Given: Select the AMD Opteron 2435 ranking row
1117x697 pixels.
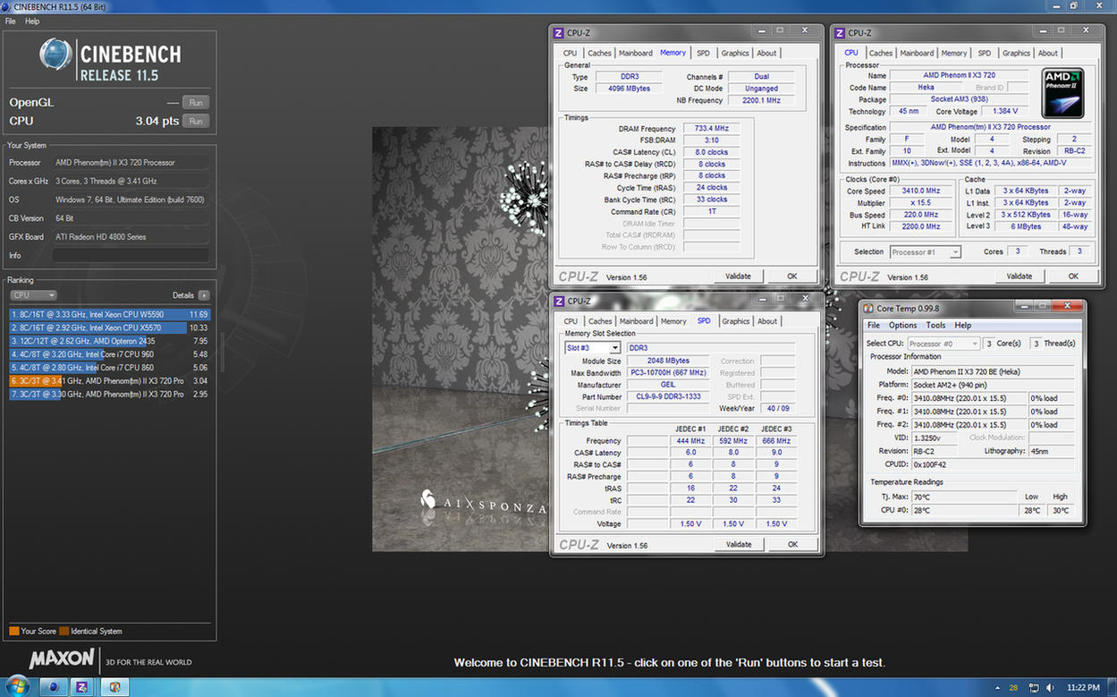Looking at the screenshot, I should (x=110, y=341).
